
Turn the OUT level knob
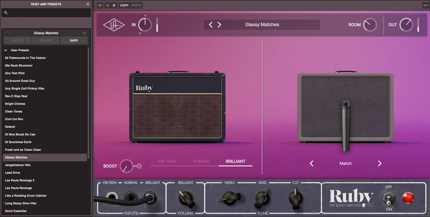point(406,24)
